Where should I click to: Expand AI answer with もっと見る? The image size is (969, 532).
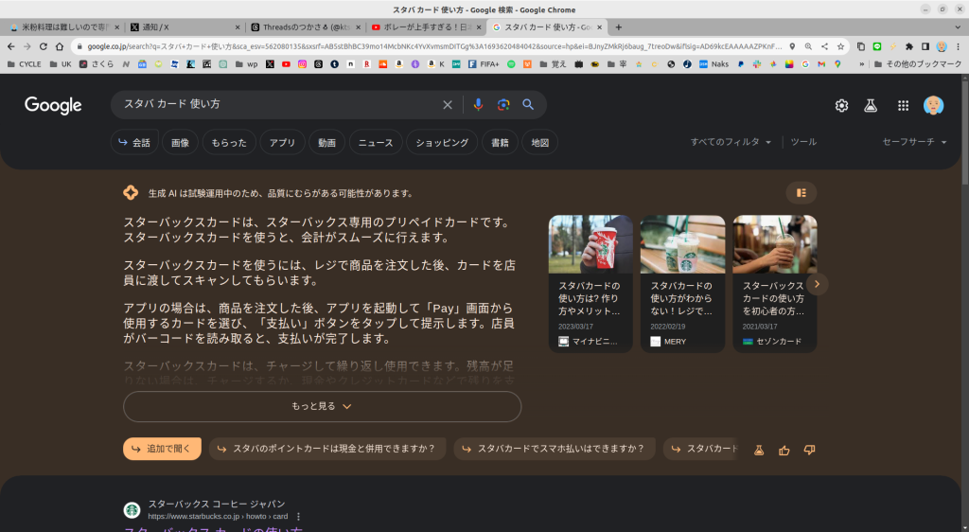322,406
